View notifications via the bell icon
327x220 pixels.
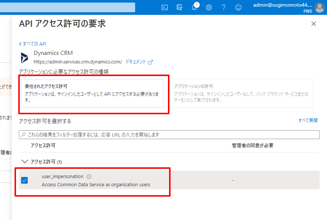pos(195,7)
